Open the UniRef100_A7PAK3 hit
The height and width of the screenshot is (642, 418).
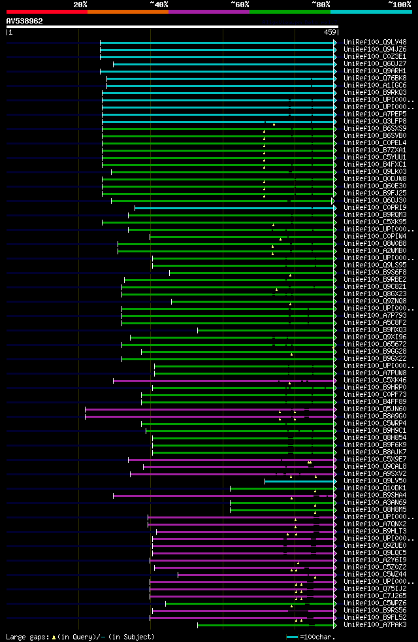click(375, 625)
